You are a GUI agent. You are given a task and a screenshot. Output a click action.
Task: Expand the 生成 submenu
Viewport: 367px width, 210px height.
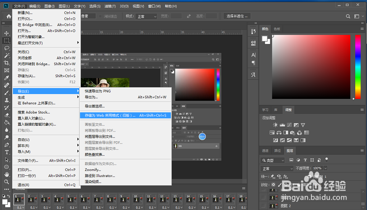pyautogui.click(x=46, y=97)
